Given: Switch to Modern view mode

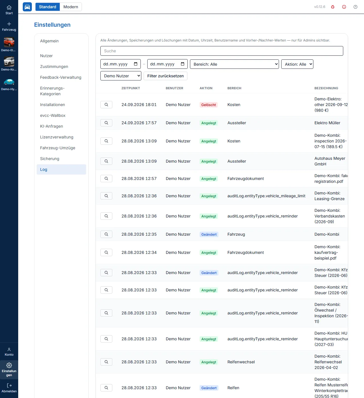Looking at the screenshot, I should pos(71,7).
